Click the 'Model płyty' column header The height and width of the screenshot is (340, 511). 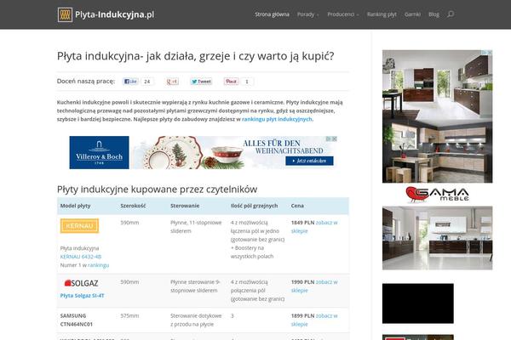coord(75,206)
